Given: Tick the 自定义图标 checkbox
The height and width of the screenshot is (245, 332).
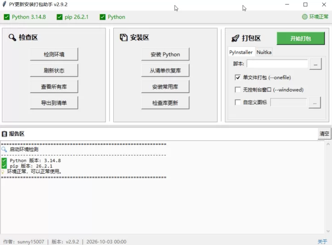Looking at the screenshot, I should [x=238, y=102].
